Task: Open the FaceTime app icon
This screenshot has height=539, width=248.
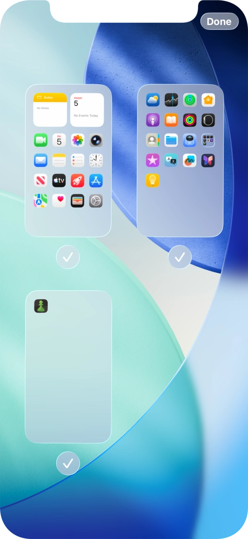Action: coord(41,140)
